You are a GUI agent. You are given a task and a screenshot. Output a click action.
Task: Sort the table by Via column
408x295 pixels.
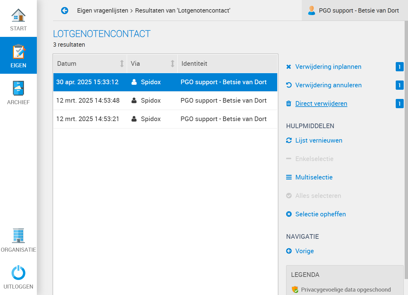152,64
